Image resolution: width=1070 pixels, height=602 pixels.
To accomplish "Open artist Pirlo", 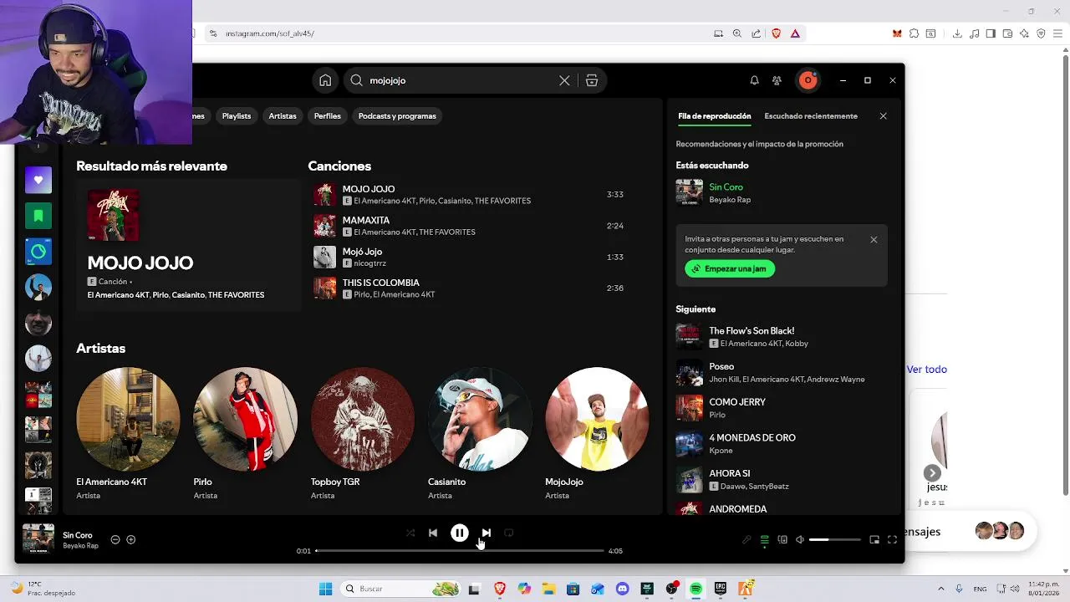I will coord(245,433).
